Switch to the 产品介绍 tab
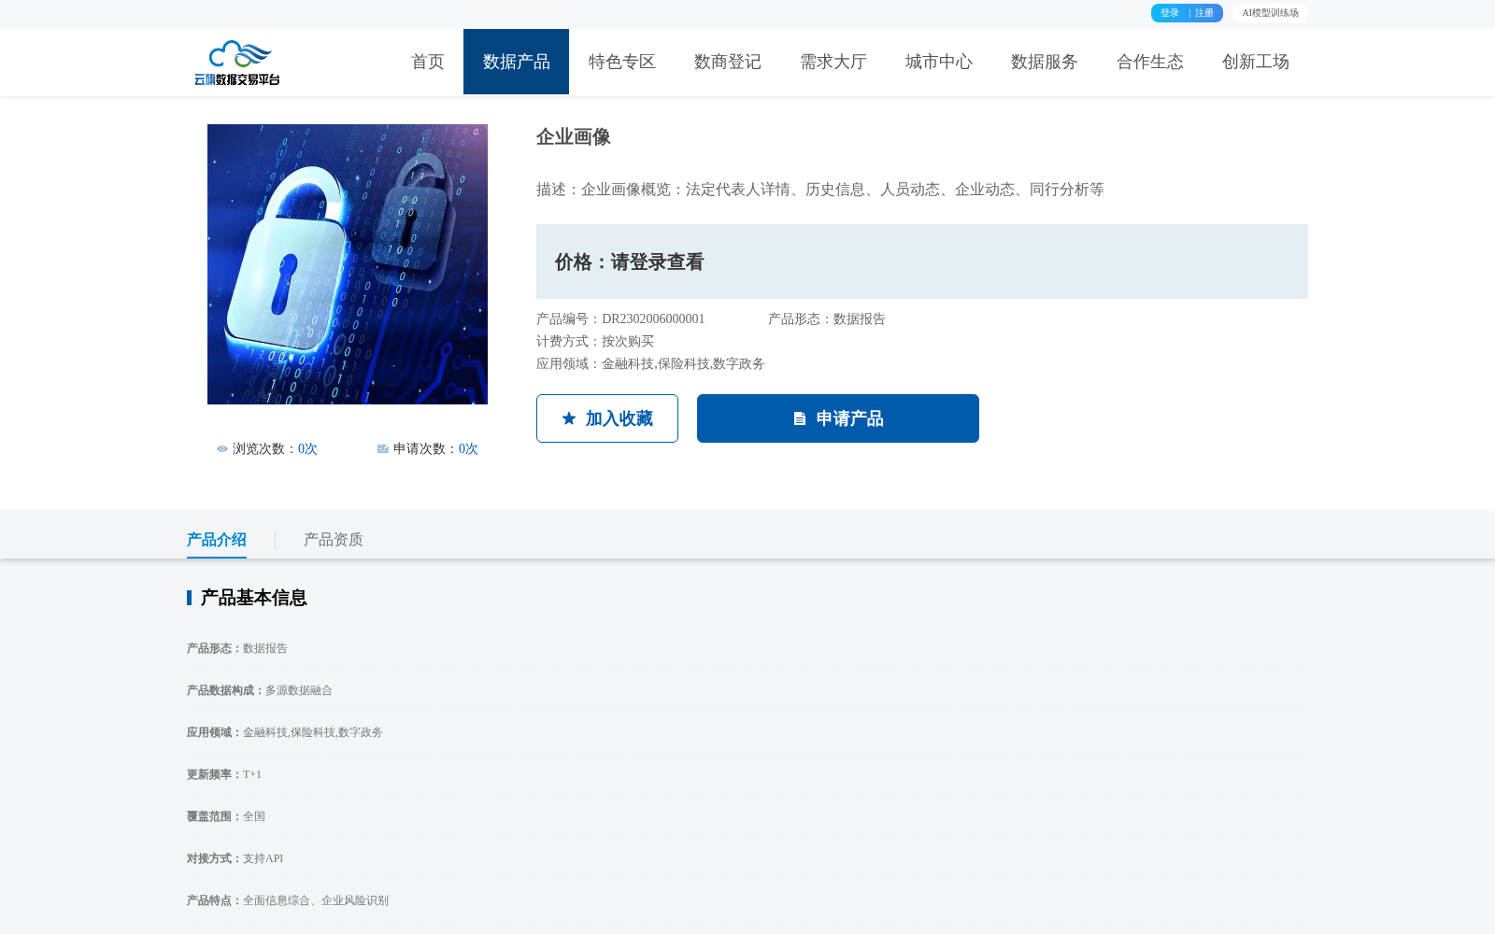The image size is (1495, 934). (217, 540)
